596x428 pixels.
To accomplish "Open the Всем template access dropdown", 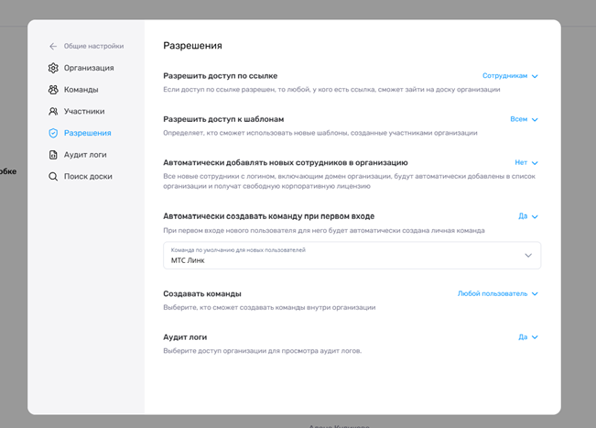I will point(524,119).
